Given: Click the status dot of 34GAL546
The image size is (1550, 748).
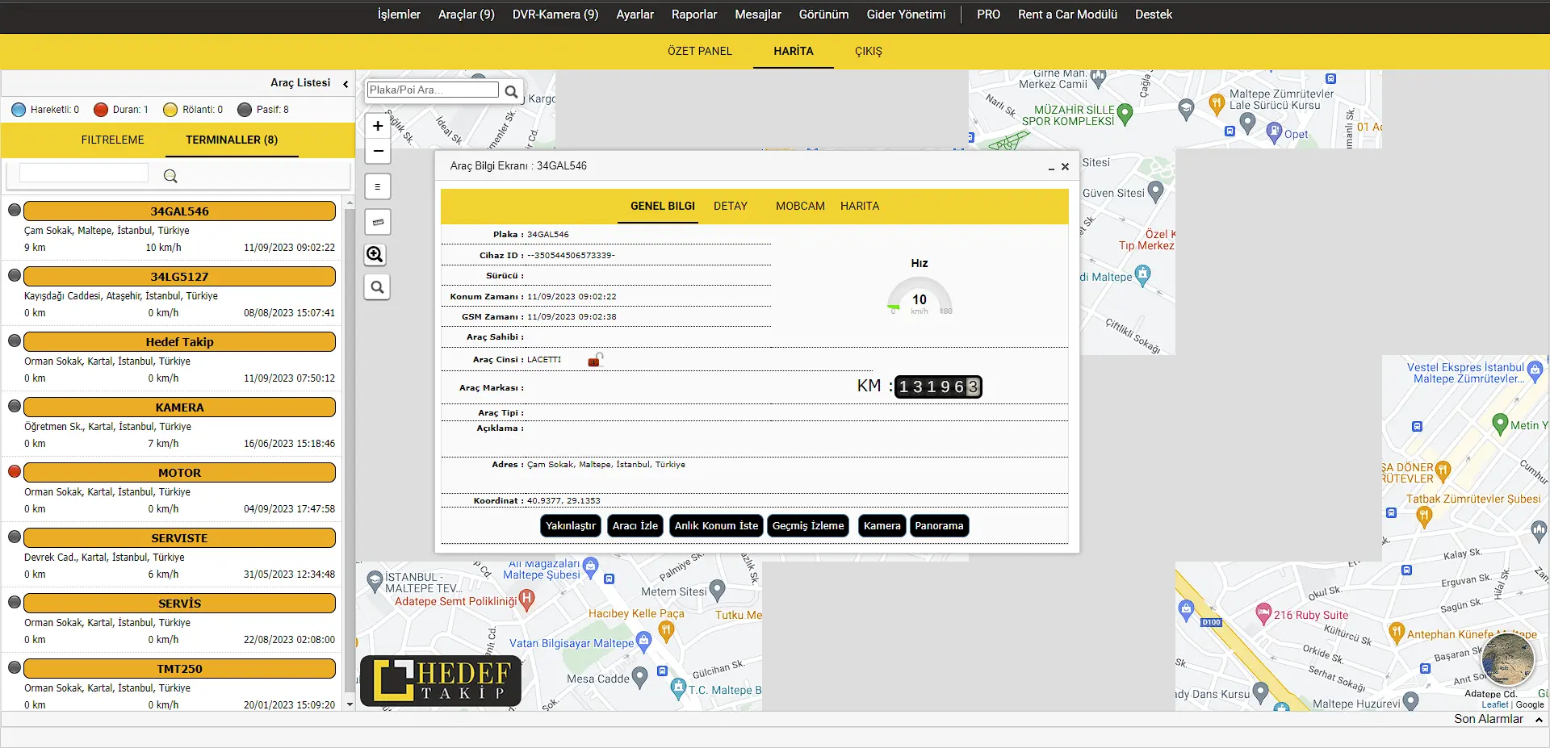Looking at the screenshot, I should (x=15, y=210).
